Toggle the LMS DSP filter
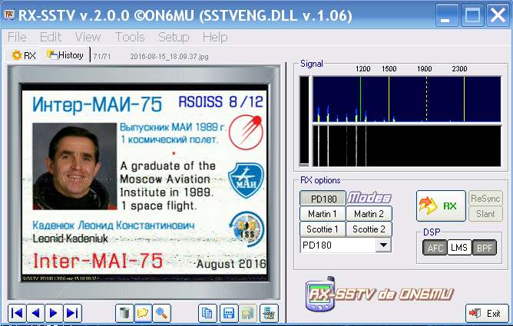This screenshot has height=326, width=513. 459,248
